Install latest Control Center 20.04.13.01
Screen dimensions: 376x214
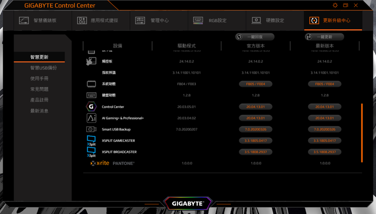[x=325, y=106]
